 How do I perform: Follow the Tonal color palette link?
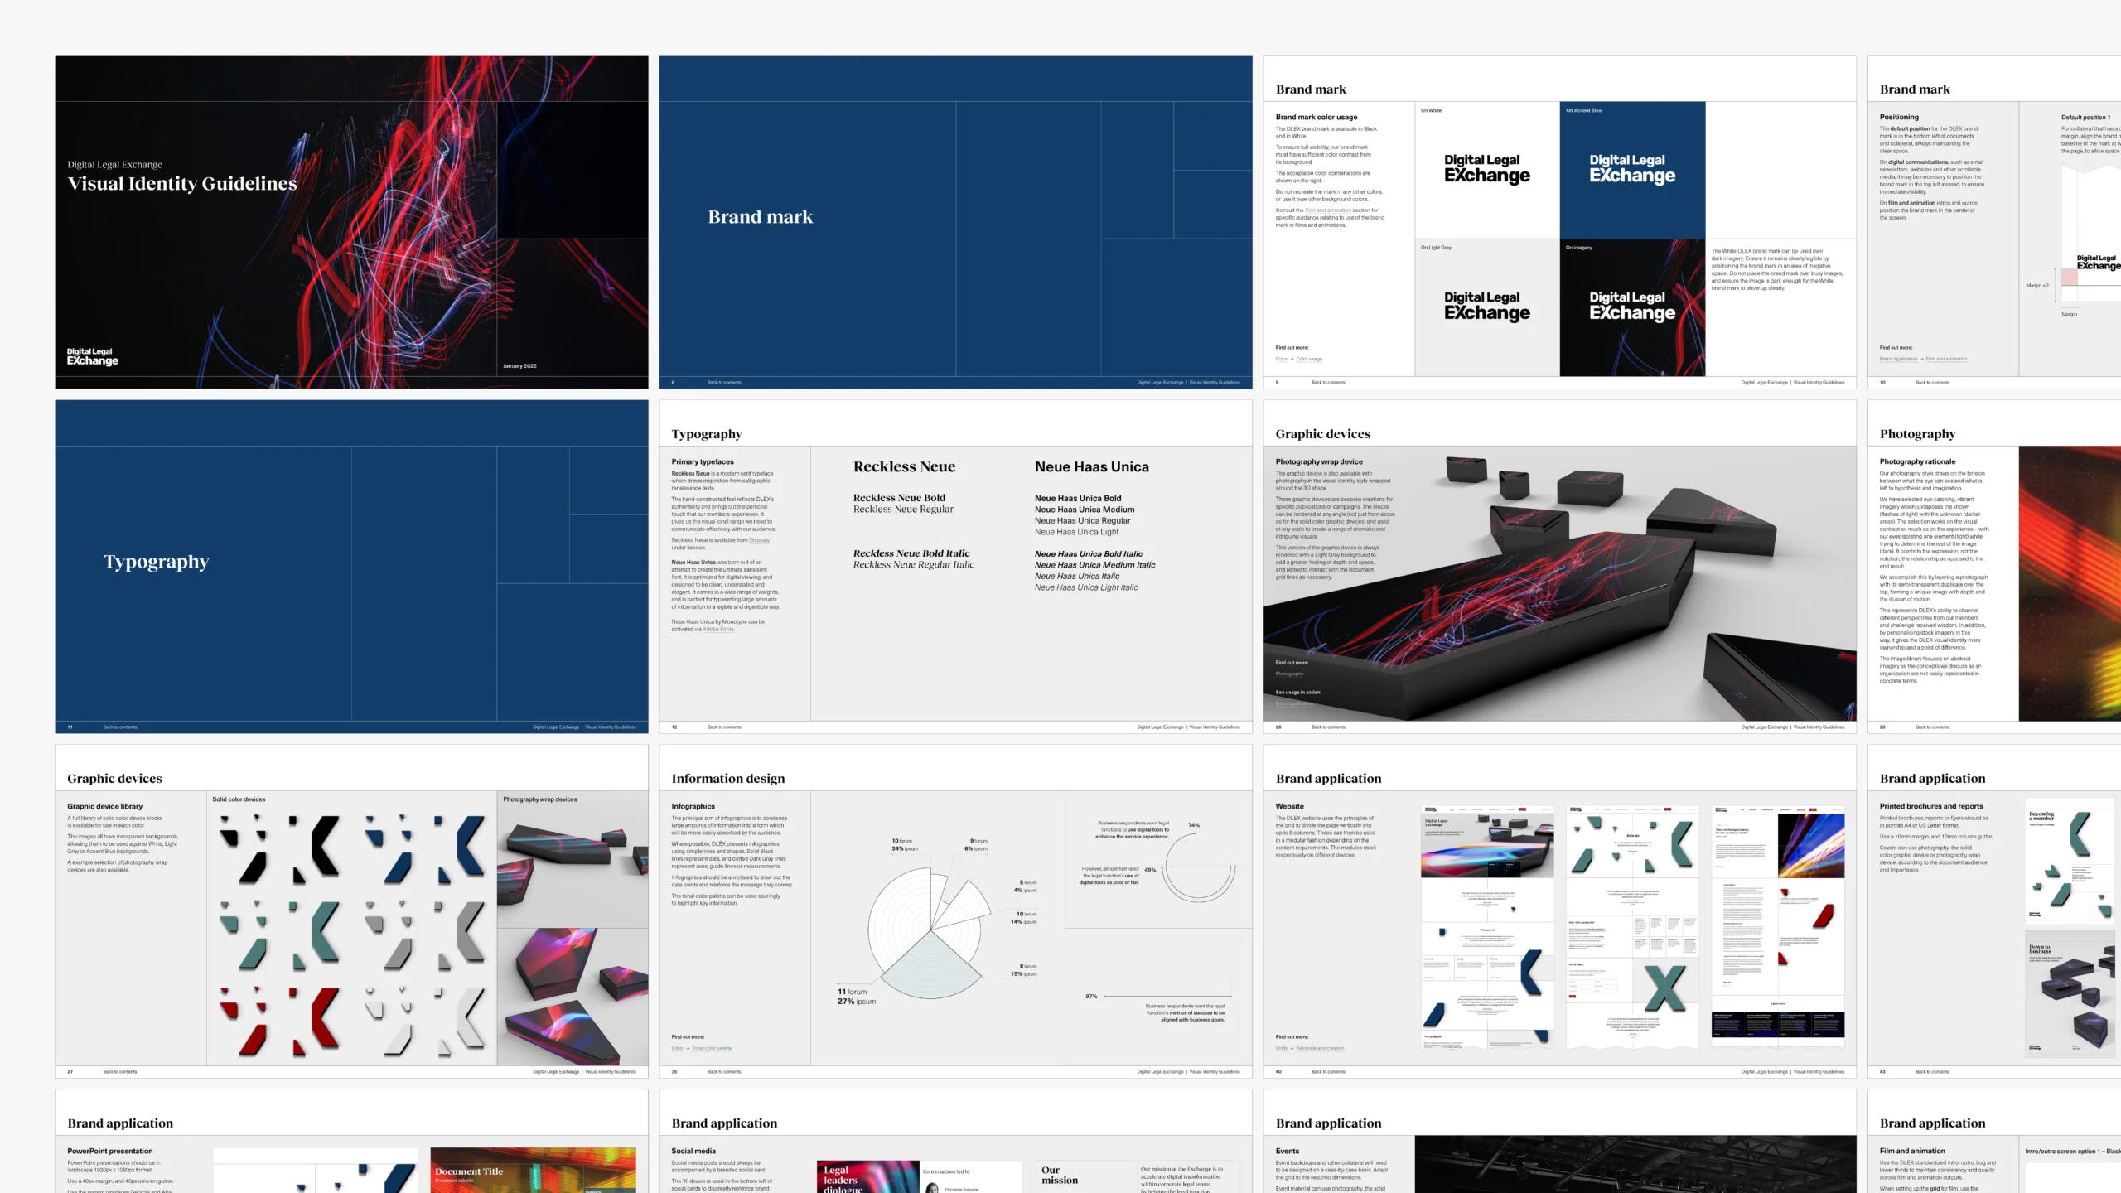point(712,1049)
